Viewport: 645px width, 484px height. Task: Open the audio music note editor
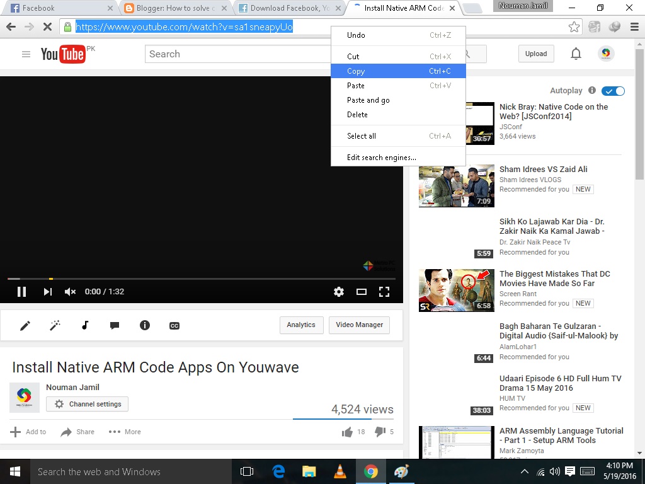click(85, 325)
